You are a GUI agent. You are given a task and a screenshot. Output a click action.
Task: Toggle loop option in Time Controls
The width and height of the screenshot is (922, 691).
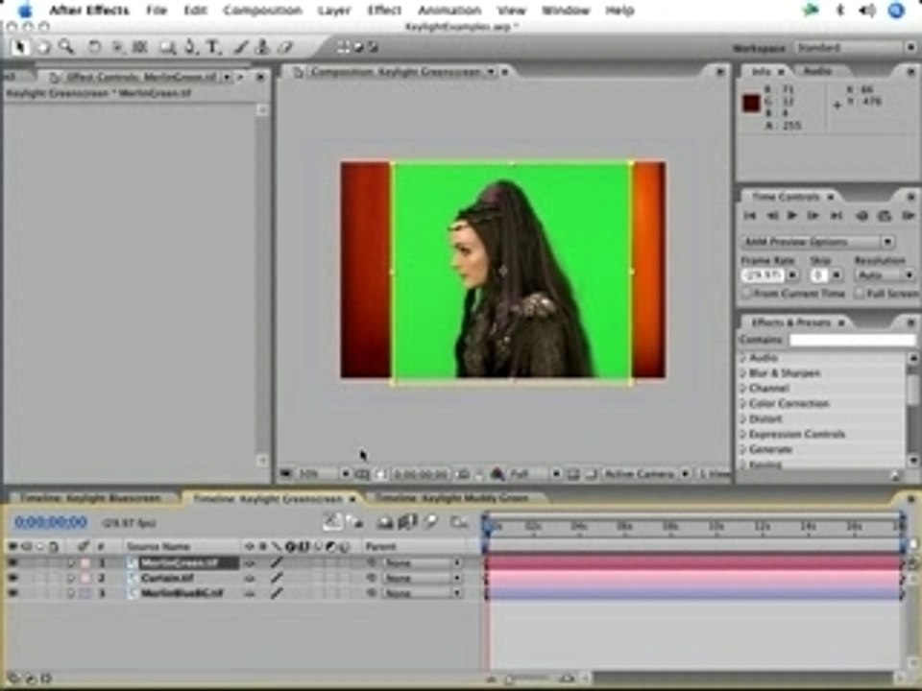[885, 216]
